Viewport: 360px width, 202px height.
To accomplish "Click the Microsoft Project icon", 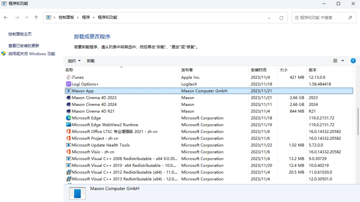I will point(68,138).
